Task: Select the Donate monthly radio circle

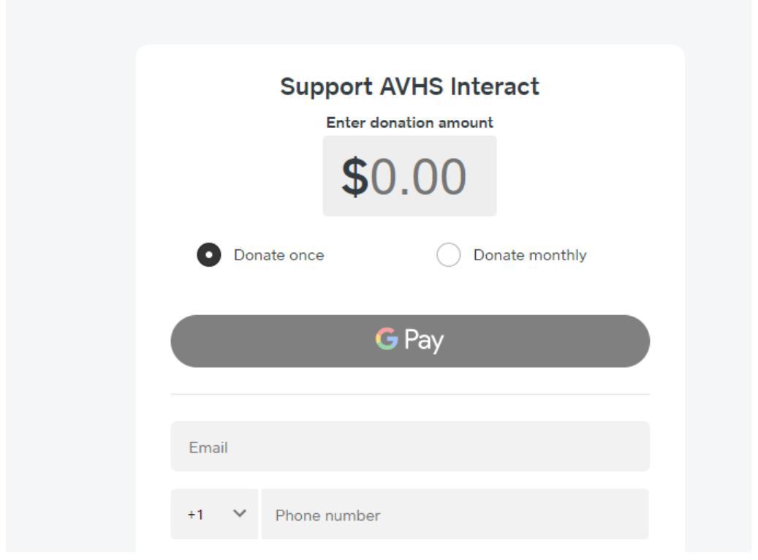Action: pos(448,255)
